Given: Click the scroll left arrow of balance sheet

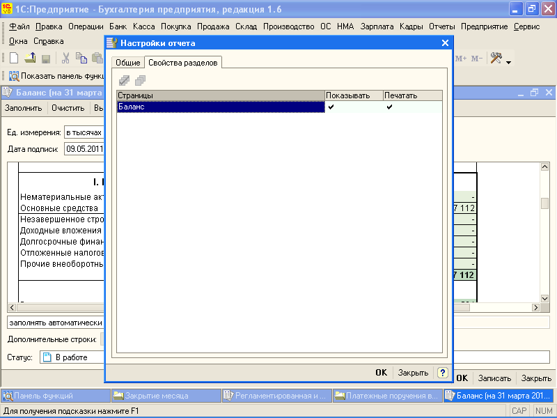Looking at the screenshot, I should pyautogui.click(x=12, y=307).
